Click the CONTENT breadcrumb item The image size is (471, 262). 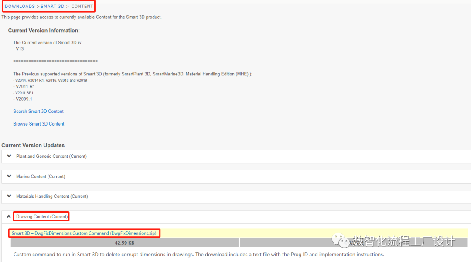click(x=82, y=6)
